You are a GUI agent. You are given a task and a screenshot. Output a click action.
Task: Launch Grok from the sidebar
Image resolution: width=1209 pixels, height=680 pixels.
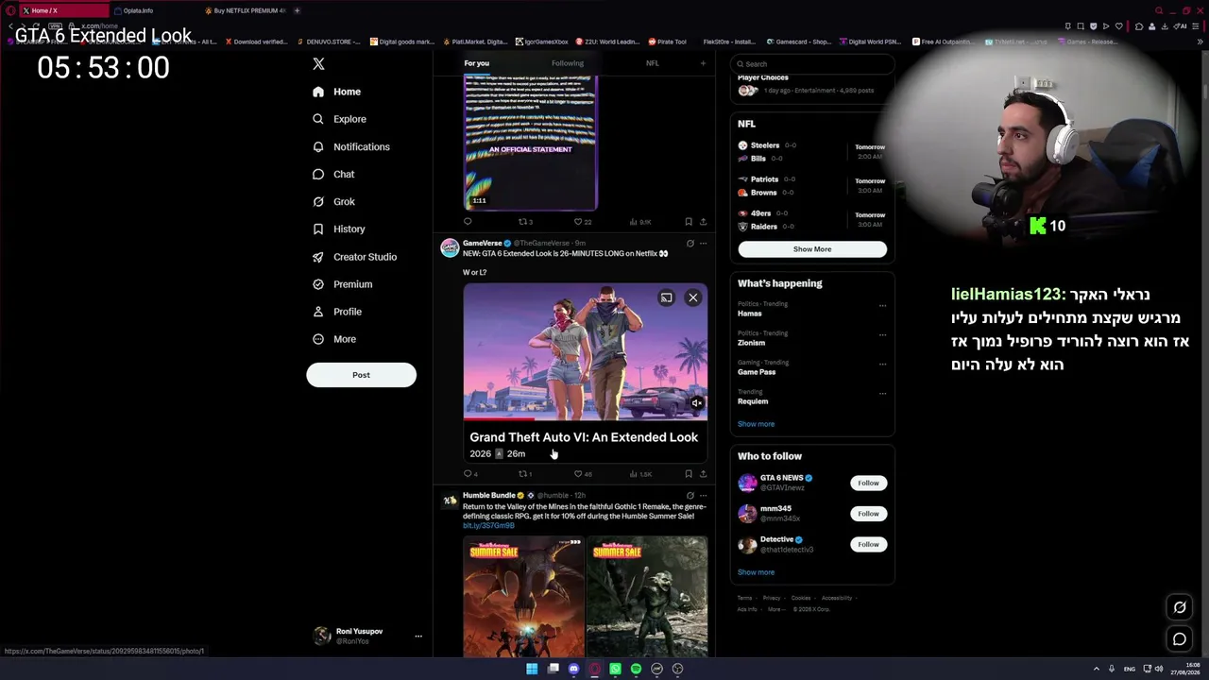[333, 201]
